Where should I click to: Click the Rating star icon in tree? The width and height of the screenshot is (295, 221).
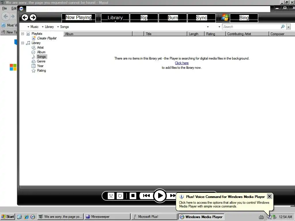pos(33,71)
